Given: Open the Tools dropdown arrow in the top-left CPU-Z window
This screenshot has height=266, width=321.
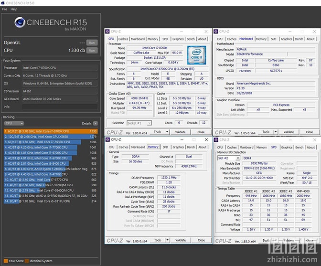Looking at the screenshot, I should tap(167, 132).
